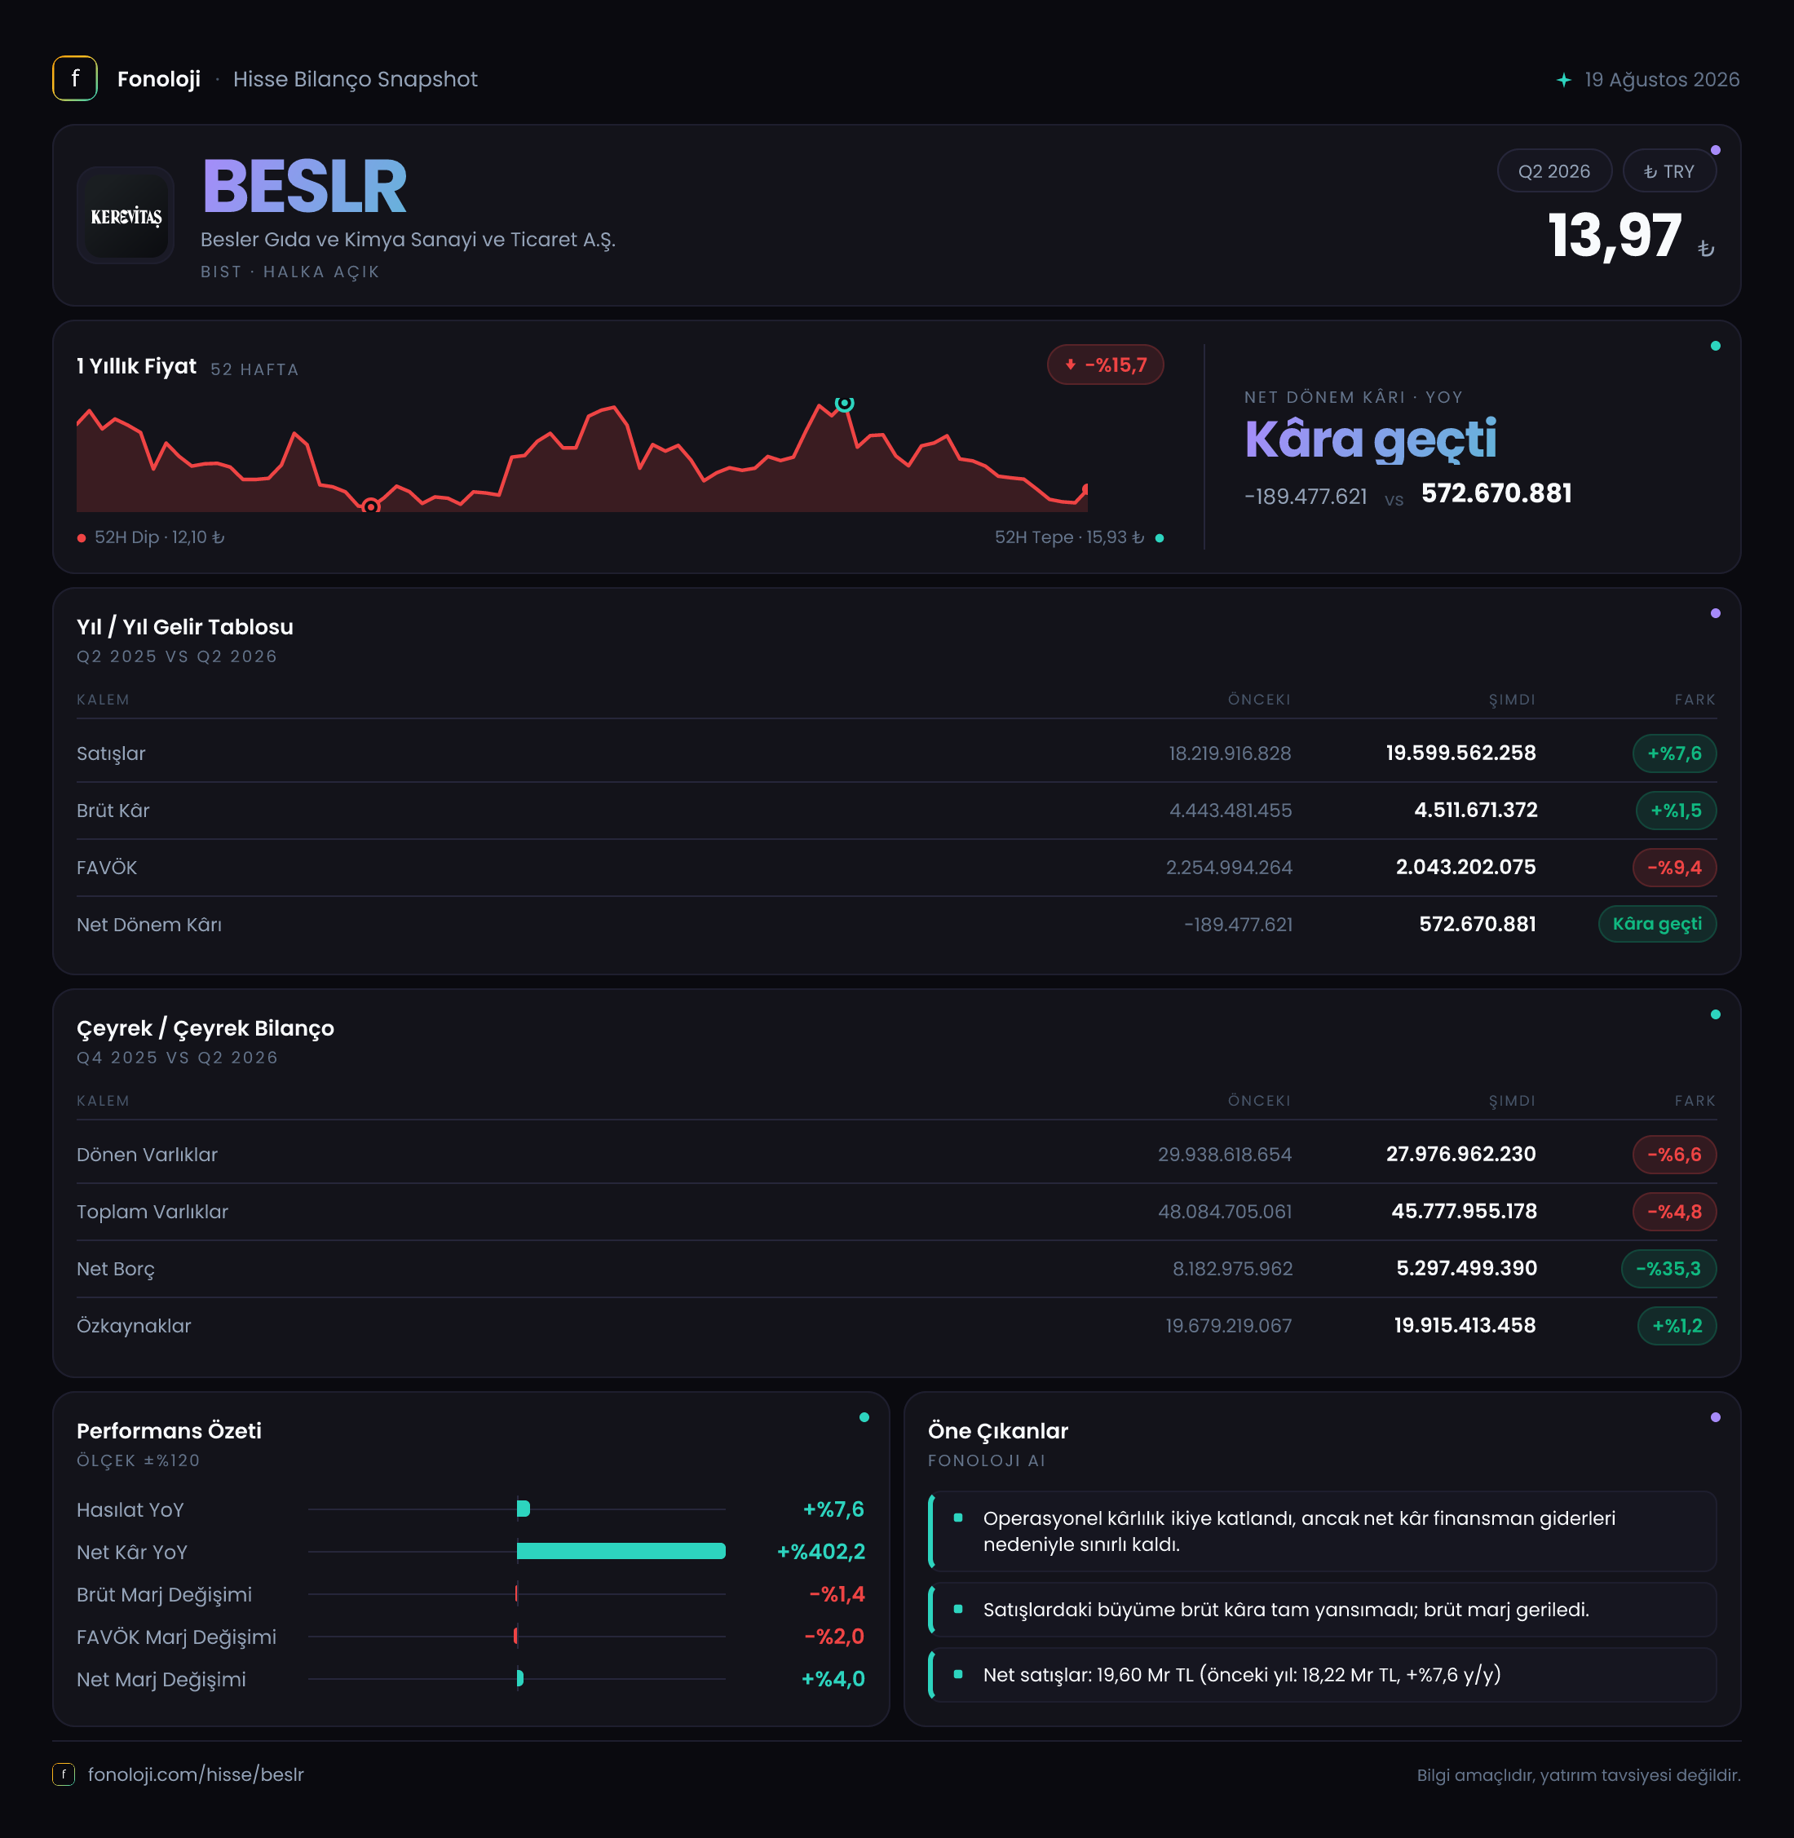Click the +%7,6 Satışlar change badge
Image resolution: width=1794 pixels, height=1838 pixels.
1674,753
